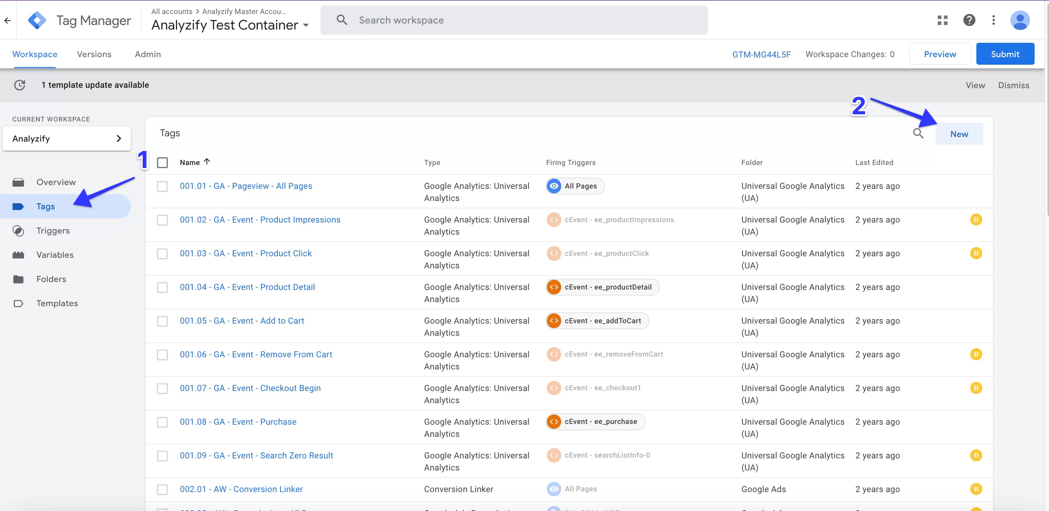Open the GTM-MG44L5F container ID link
Image resolution: width=1049 pixels, height=511 pixels.
(761, 55)
